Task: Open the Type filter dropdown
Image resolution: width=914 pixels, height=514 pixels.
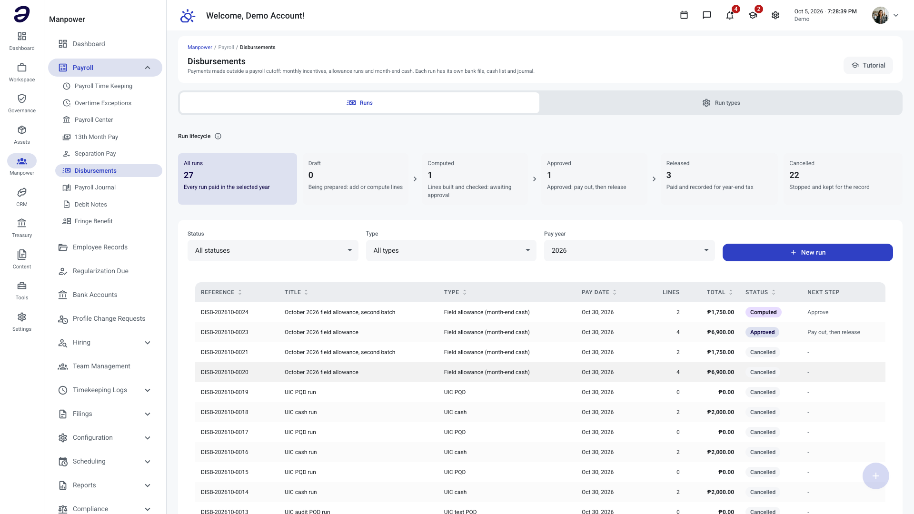Action: click(x=451, y=250)
